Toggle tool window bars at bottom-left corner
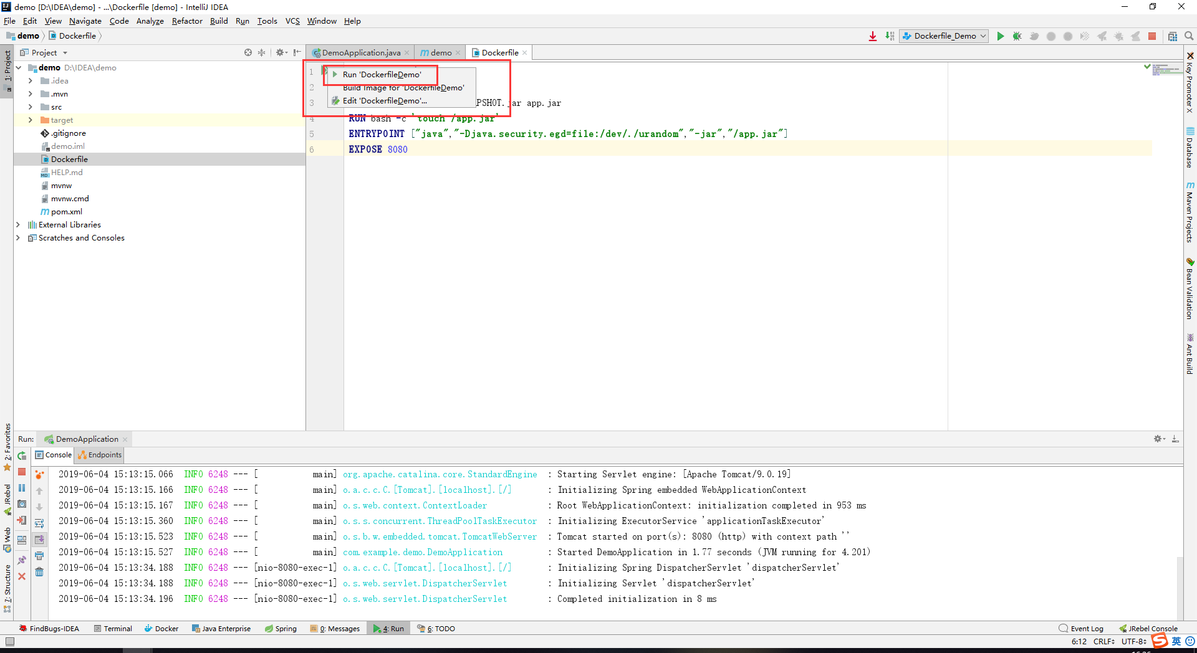The image size is (1197, 653). 9,641
